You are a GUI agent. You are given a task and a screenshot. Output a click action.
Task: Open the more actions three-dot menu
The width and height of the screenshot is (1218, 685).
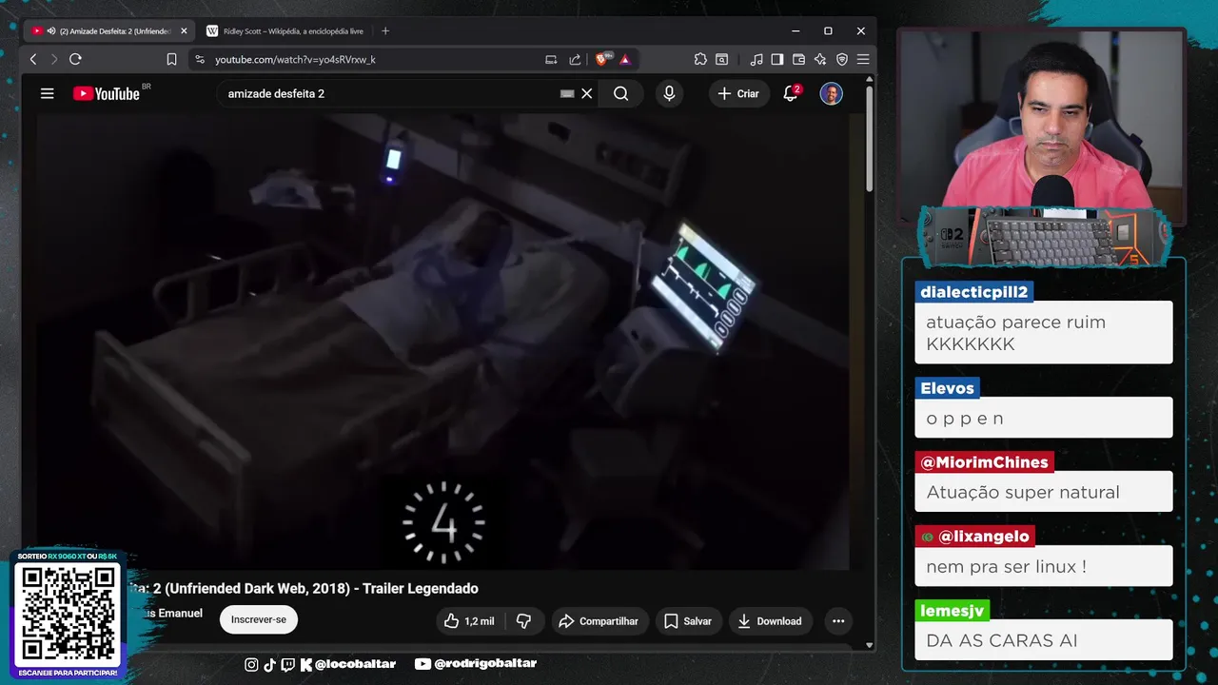tap(838, 621)
